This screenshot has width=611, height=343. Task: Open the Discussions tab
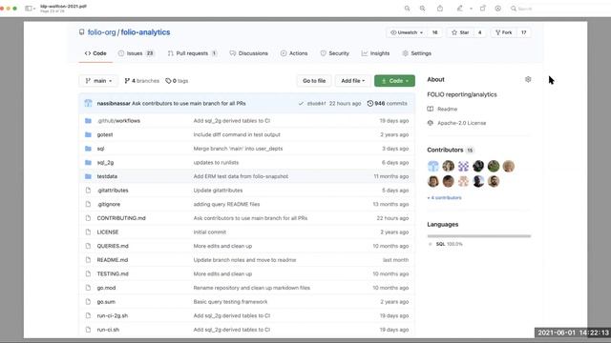pyautogui.click(x=248, y=53)
